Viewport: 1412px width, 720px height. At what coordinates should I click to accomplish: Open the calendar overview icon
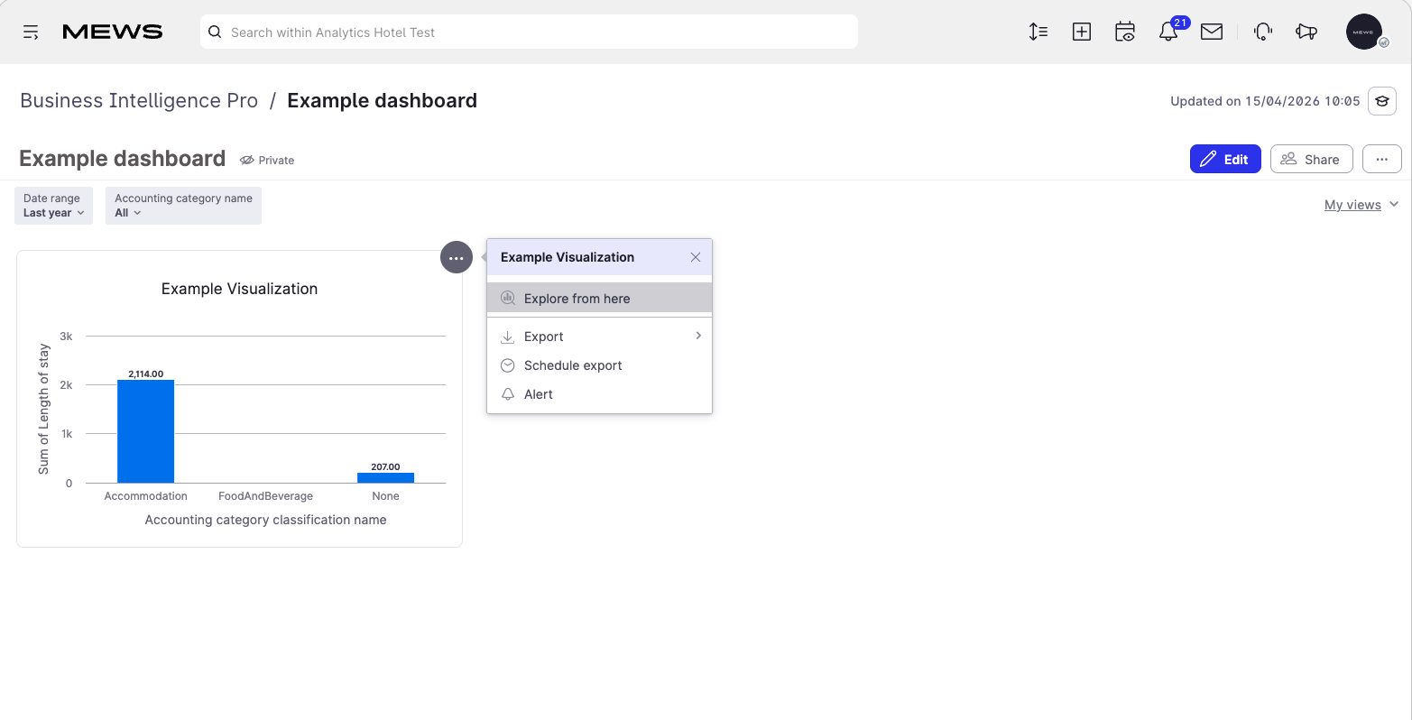pyautogui.click(x=1125, y=32)
